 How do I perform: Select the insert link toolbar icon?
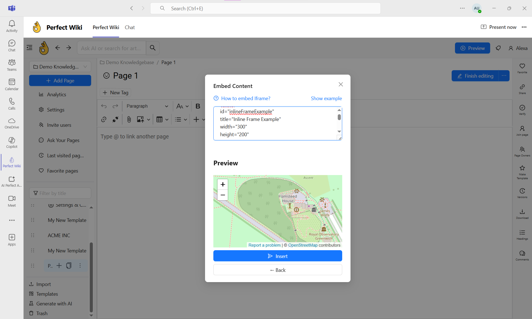104,119
